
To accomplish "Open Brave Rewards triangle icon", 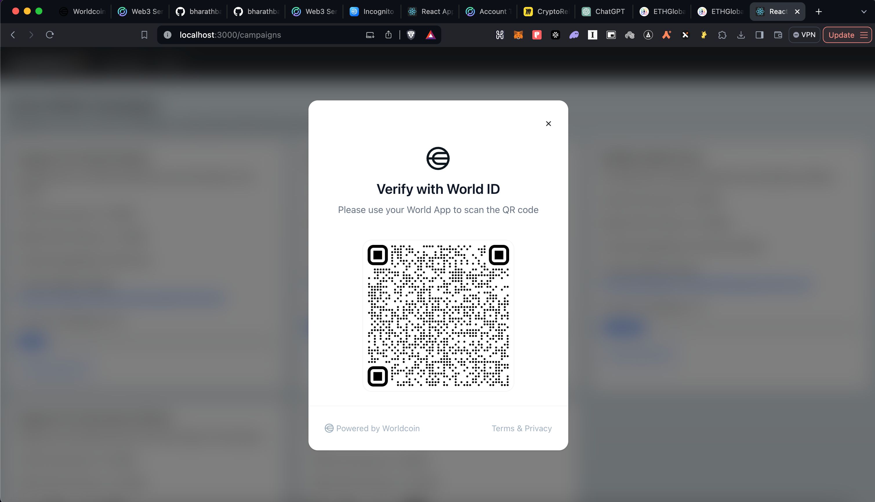I will tap(431, 35).
